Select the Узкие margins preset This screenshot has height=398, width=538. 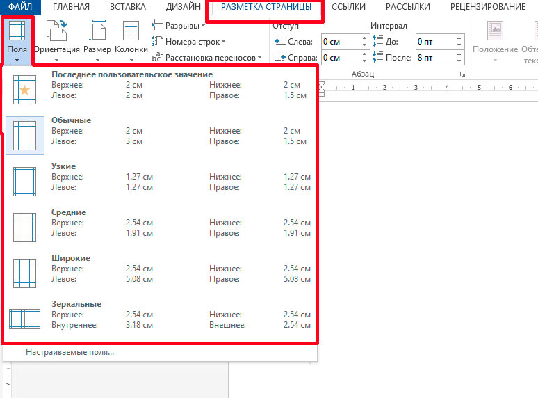tap(161, 181)
